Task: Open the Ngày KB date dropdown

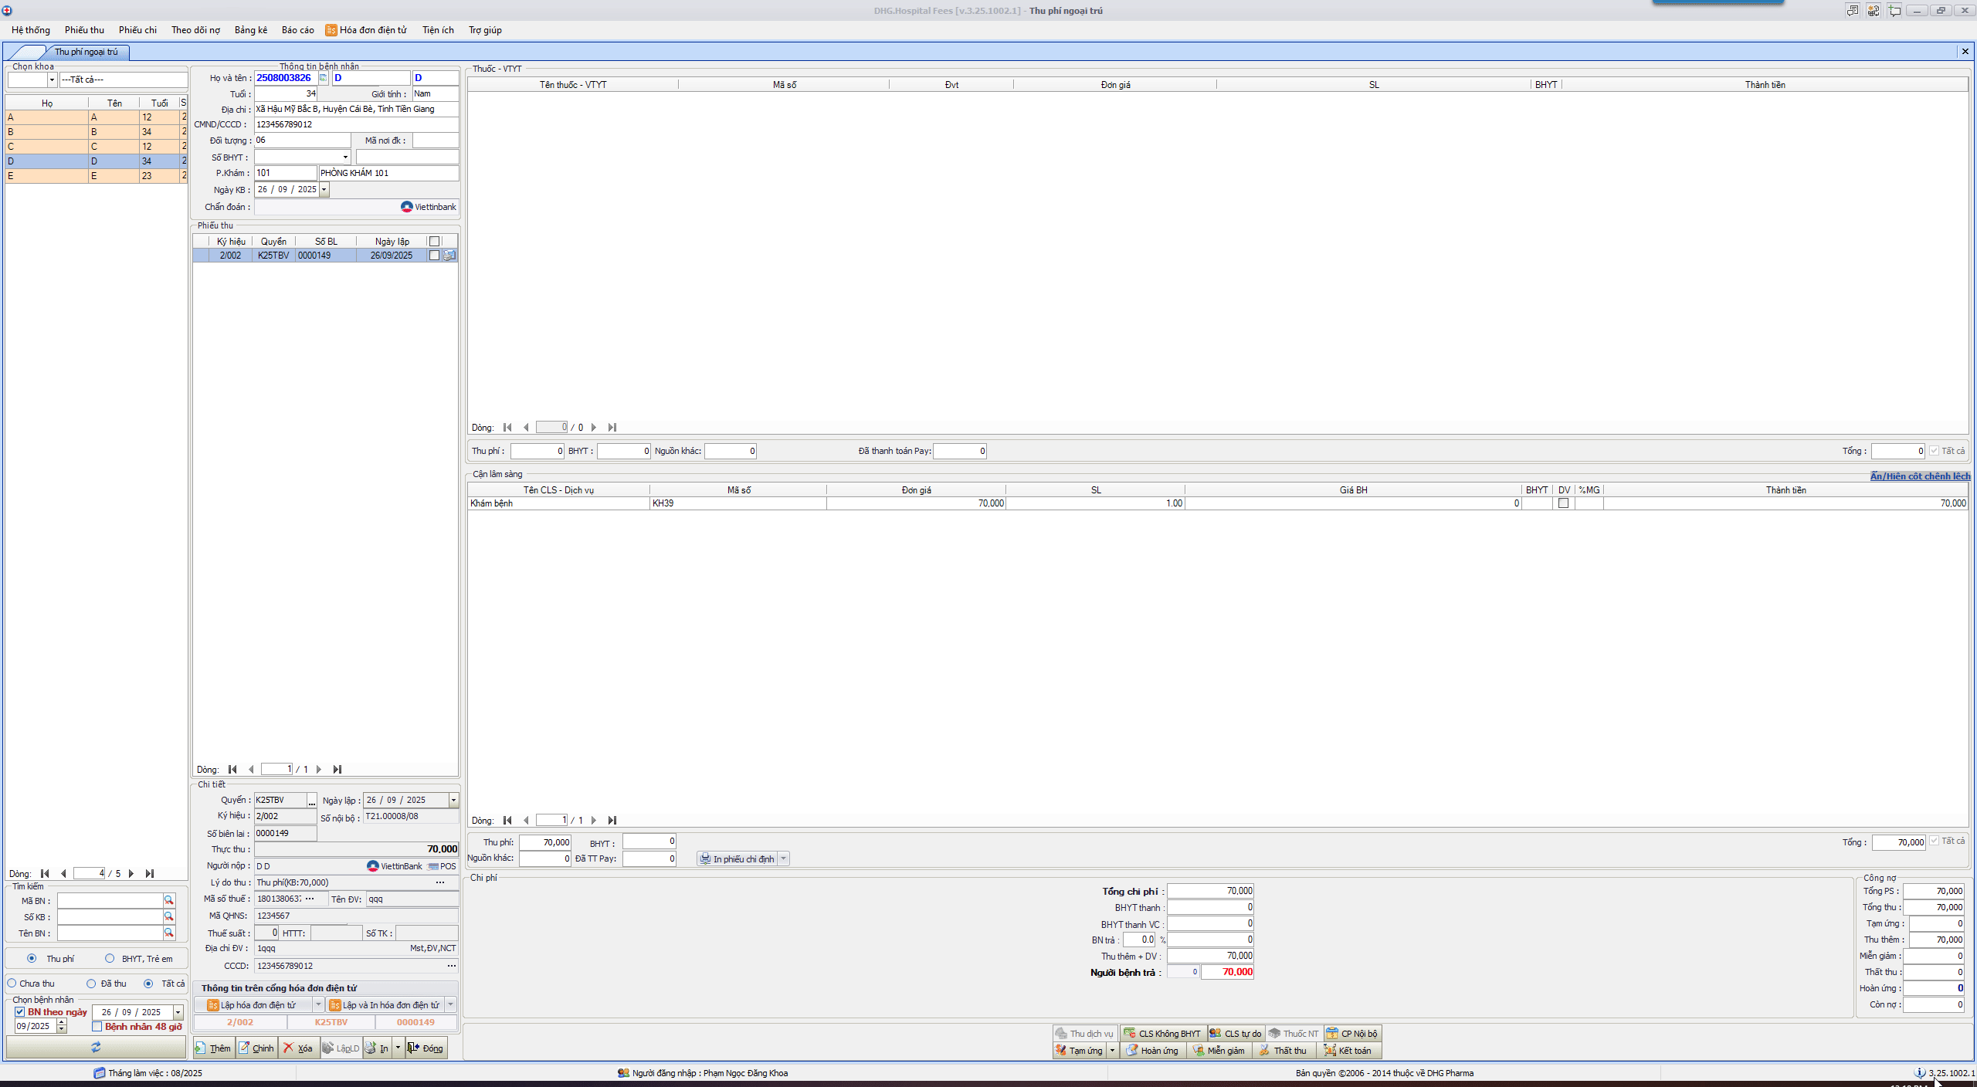Action: click(324, 189)
